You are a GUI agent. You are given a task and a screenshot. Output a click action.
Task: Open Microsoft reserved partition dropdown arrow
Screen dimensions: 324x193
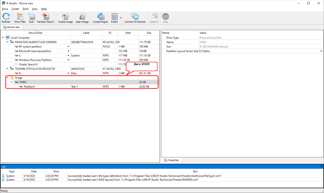point(68,51)
